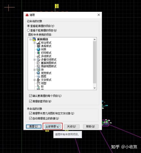Viewport: 141px width, 153px height.
Task: Toggle 确认要清理的每个项目 checkbox
Action: 30,96
